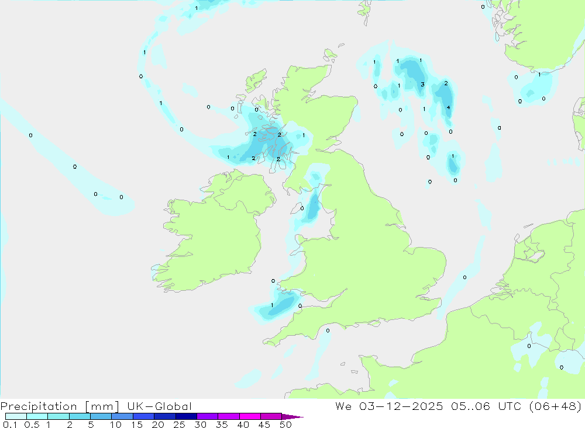Click the '0.1' legend scale label
Viewport: 585px width, 428px height.
10,424
